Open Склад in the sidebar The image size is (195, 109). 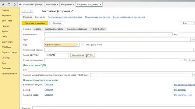tap(5, 37)
